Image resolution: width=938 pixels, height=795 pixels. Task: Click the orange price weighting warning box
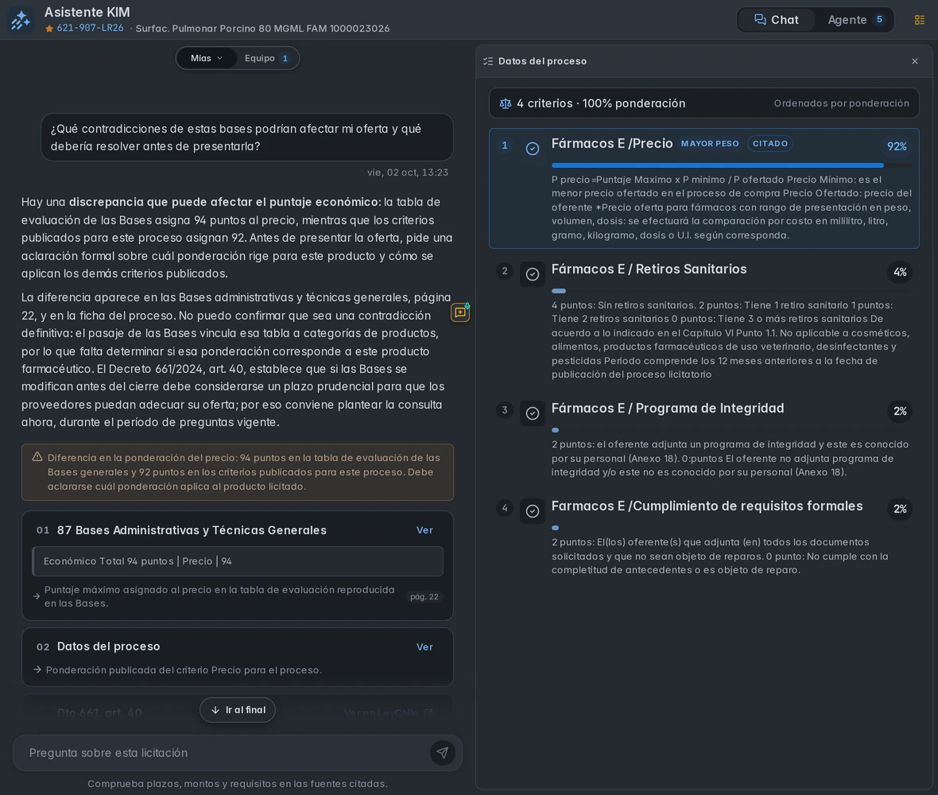[238, 472]
